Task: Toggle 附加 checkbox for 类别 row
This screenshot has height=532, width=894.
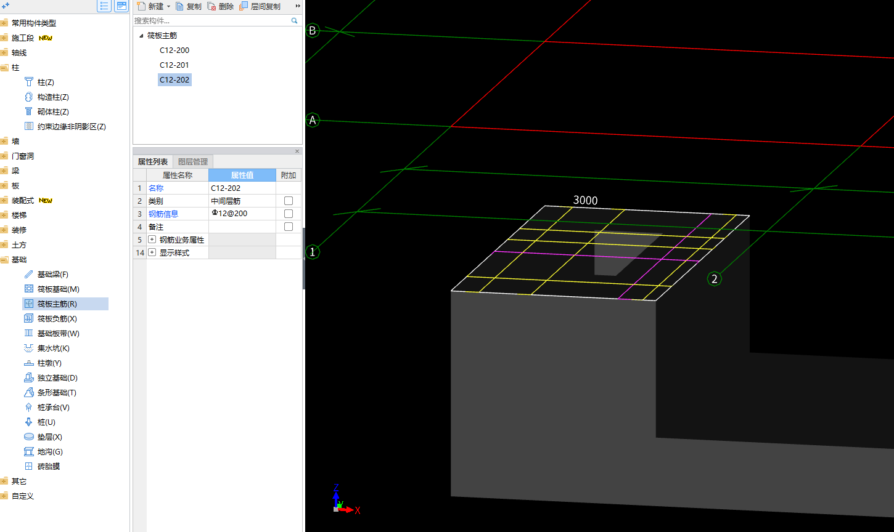Action: tap(289, 201)
